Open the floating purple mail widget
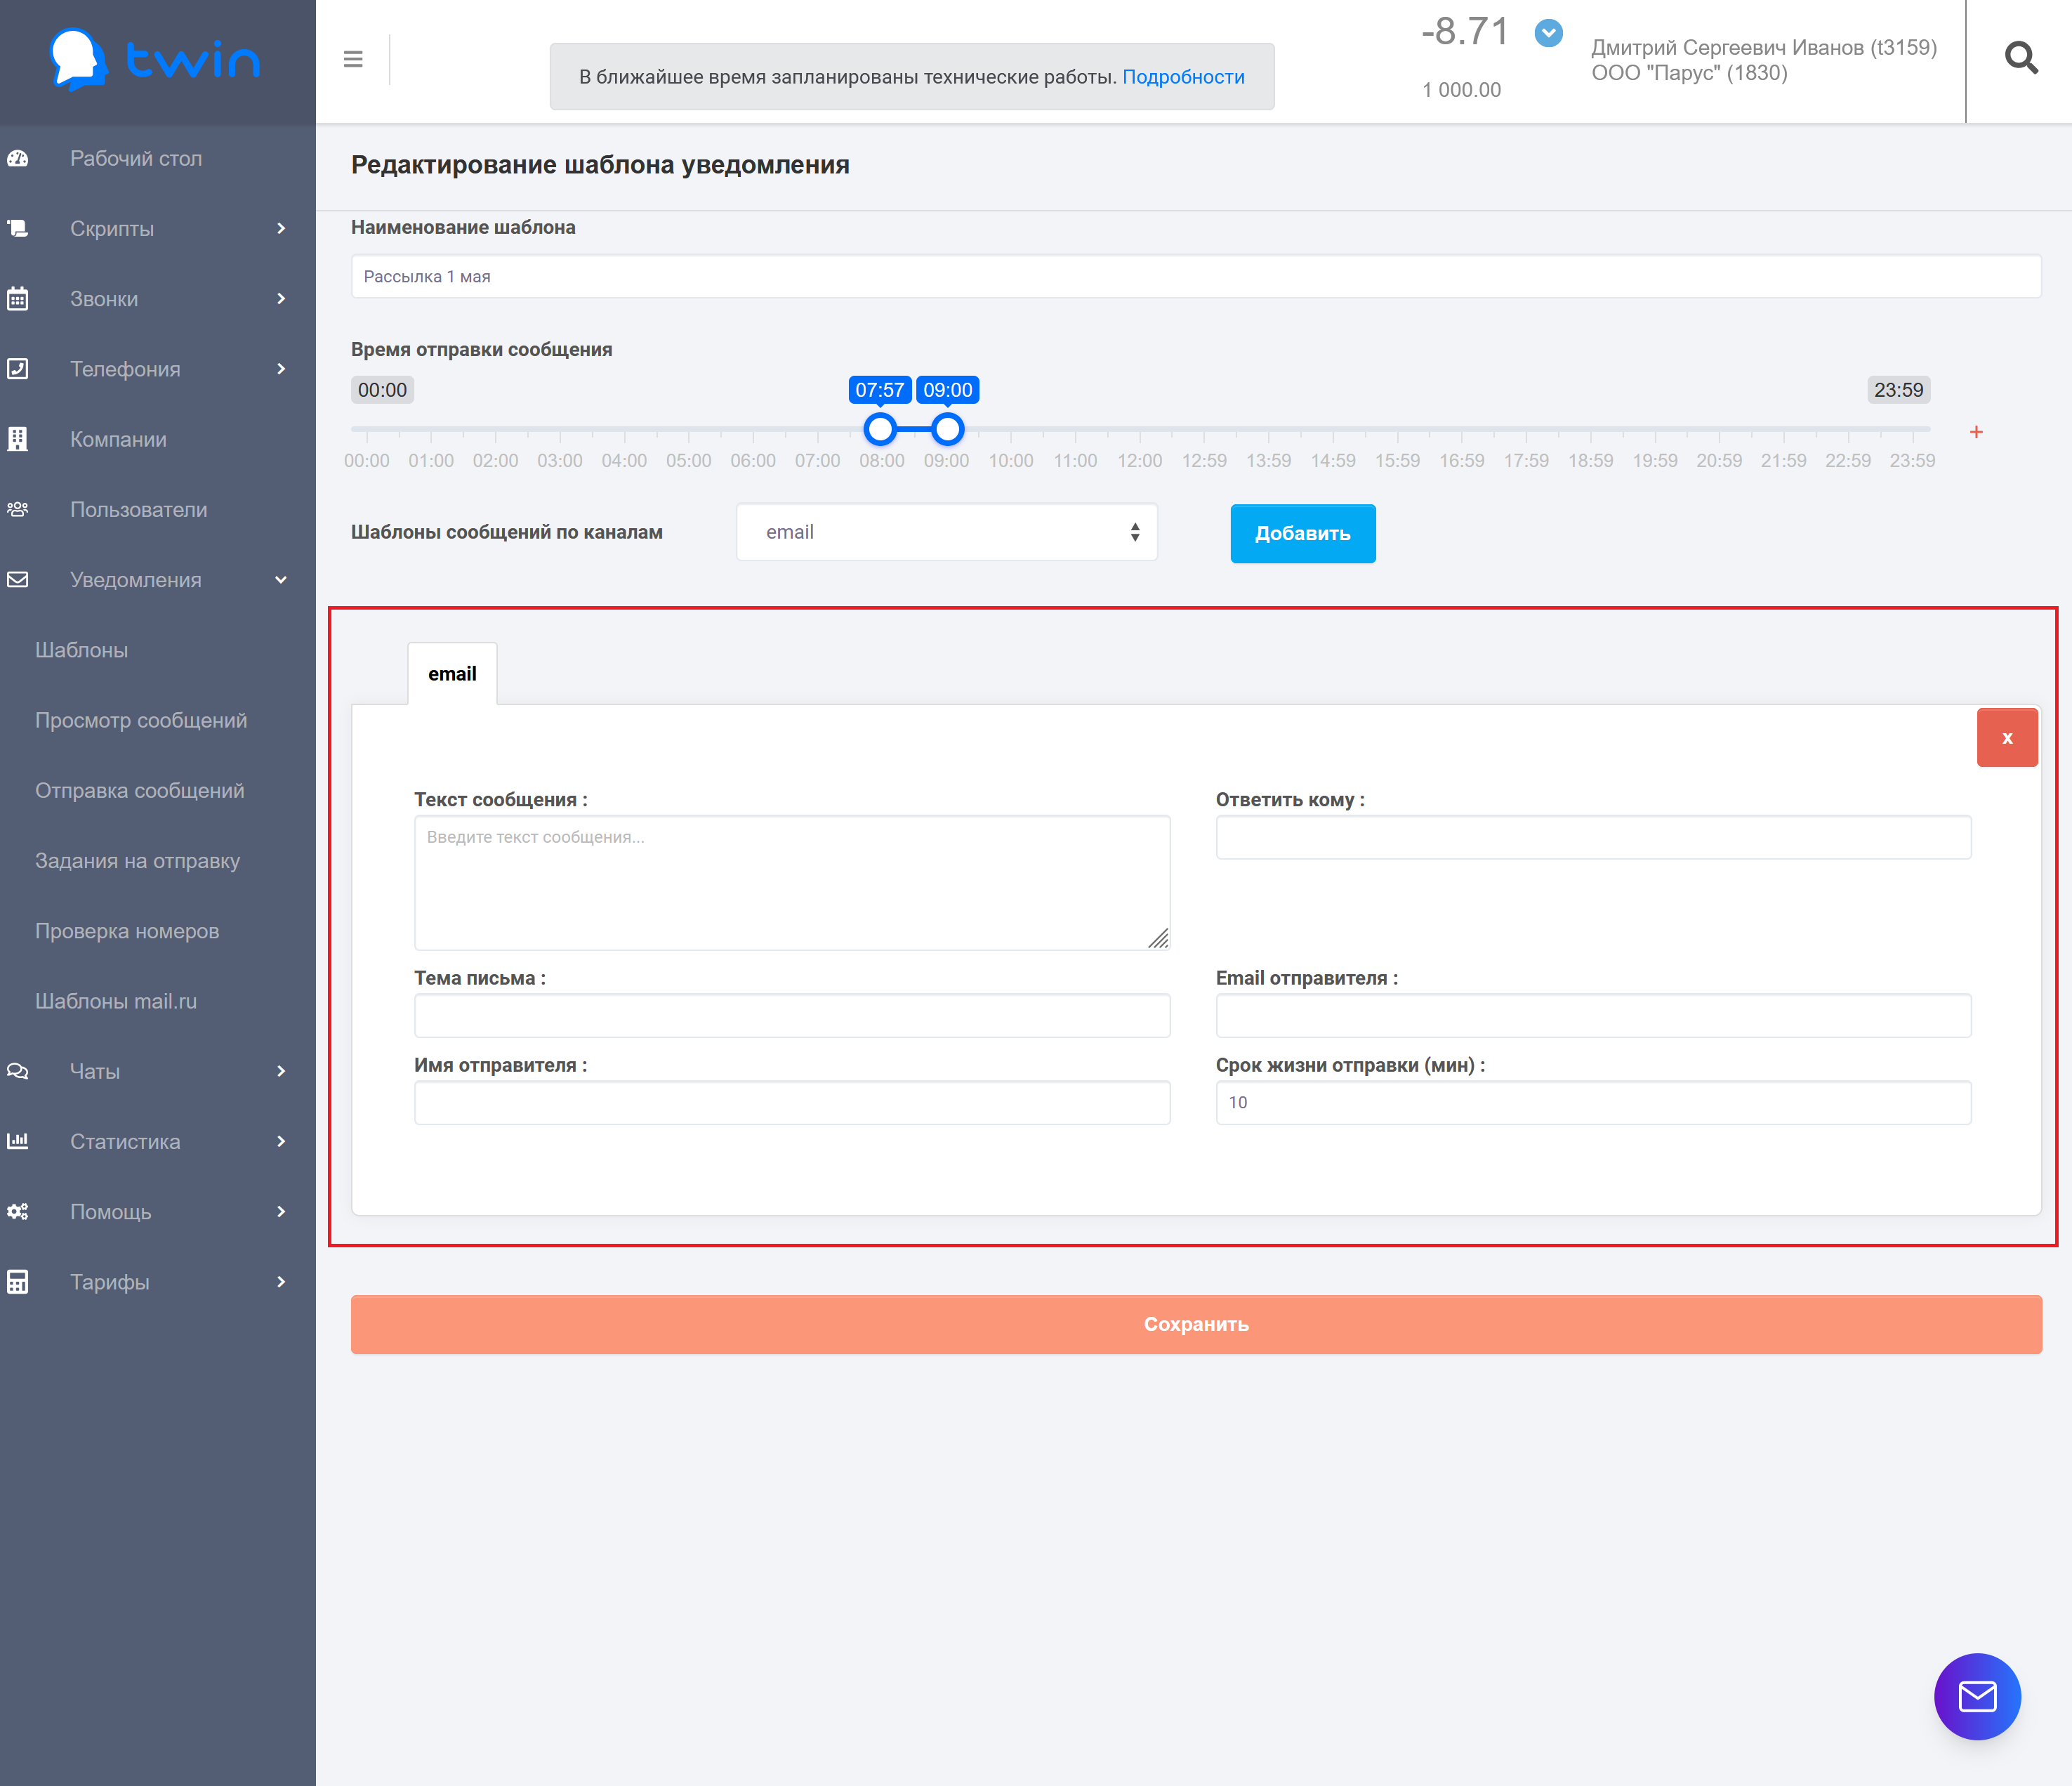This screenshot has height=1786, width=2072. (x=1977, y=1696)
